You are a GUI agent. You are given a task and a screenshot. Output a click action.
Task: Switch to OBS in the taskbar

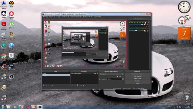40,107
